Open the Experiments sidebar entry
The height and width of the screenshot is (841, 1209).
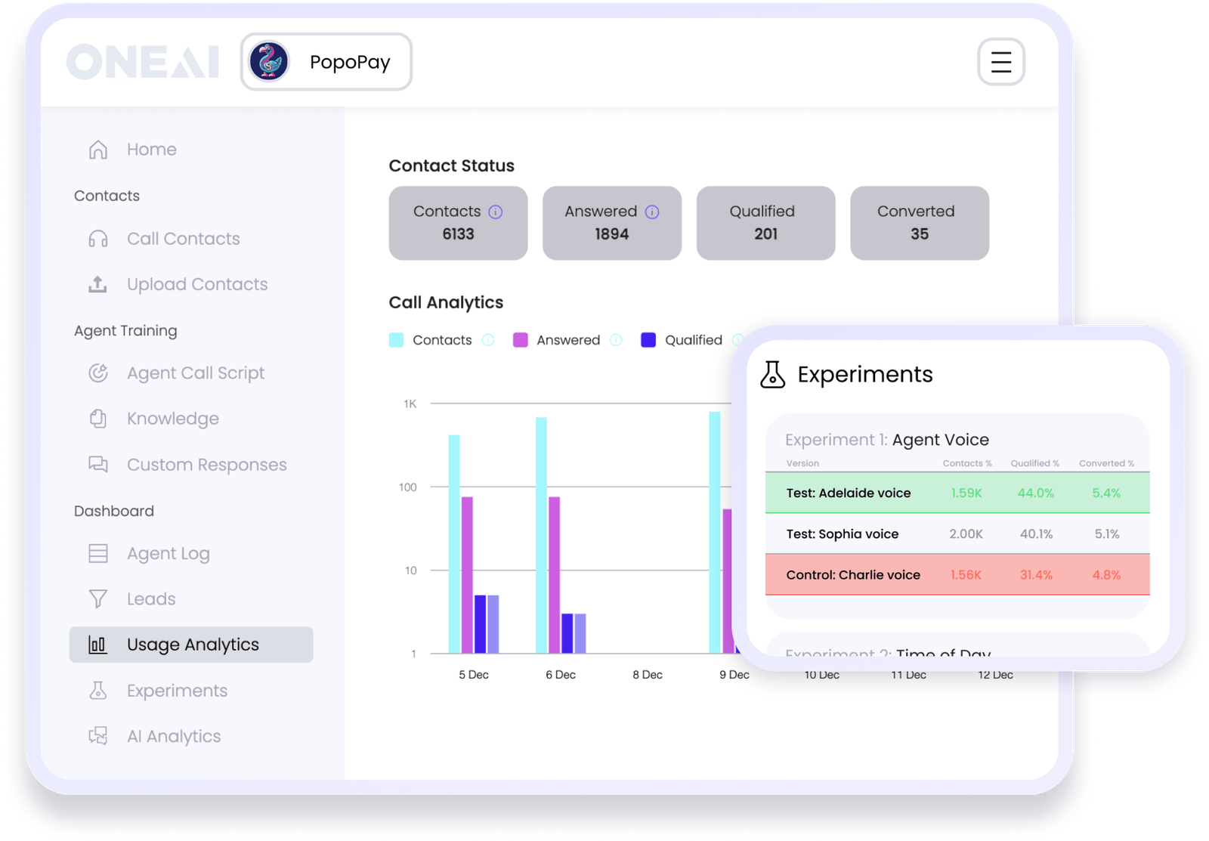[176, 691]
